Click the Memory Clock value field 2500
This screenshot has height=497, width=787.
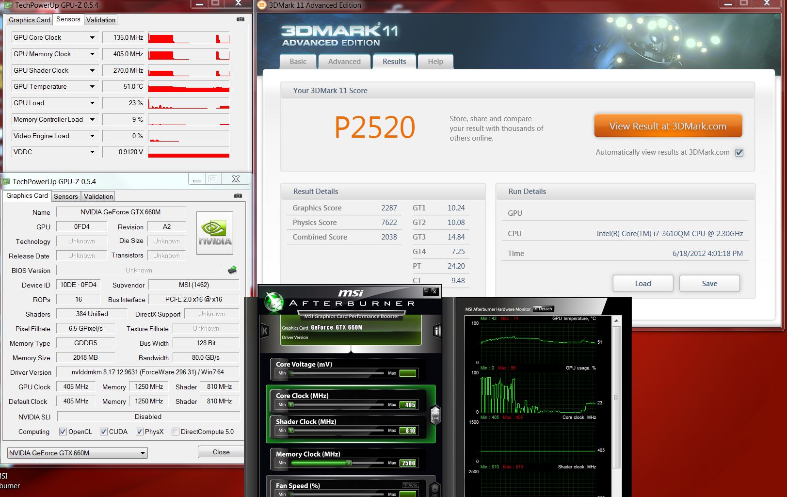408,463
